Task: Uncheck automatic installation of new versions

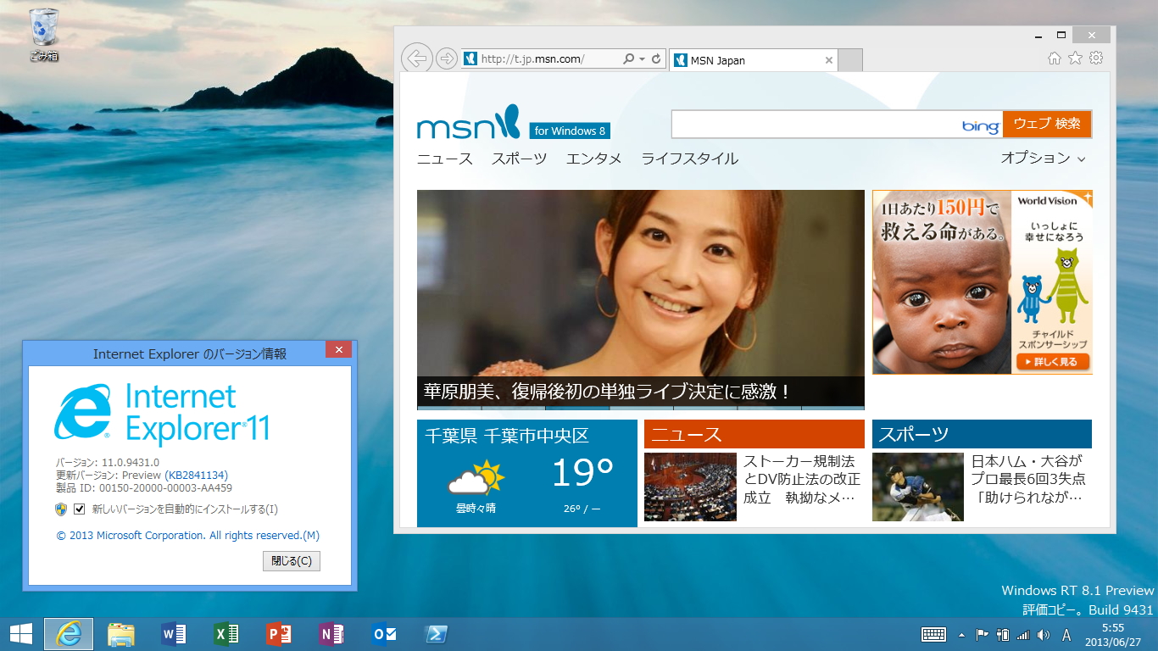Action: pos(80,509)
